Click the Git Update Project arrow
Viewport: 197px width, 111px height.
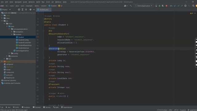click(x=175, y=6)
